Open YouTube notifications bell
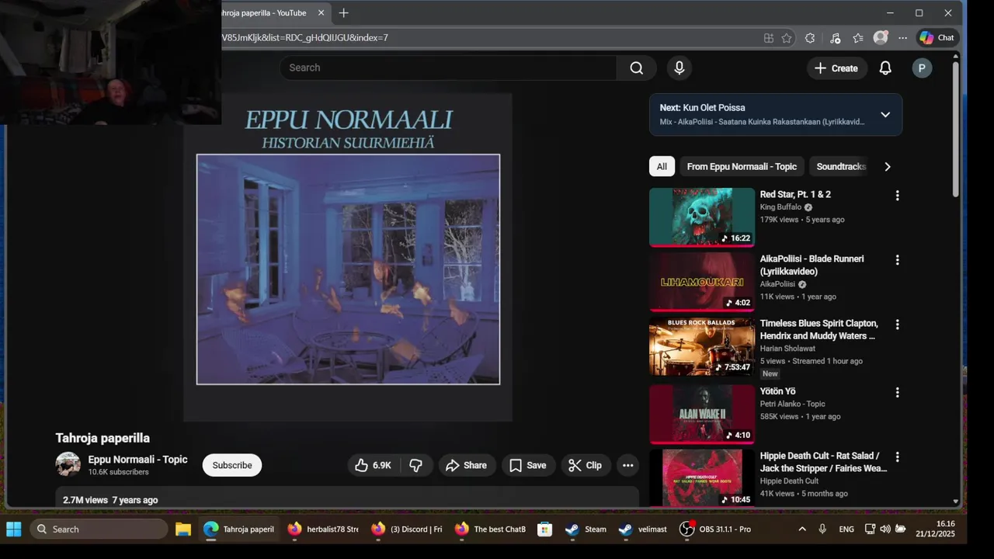This screenshot has height=559, width=994. point(885,68)
